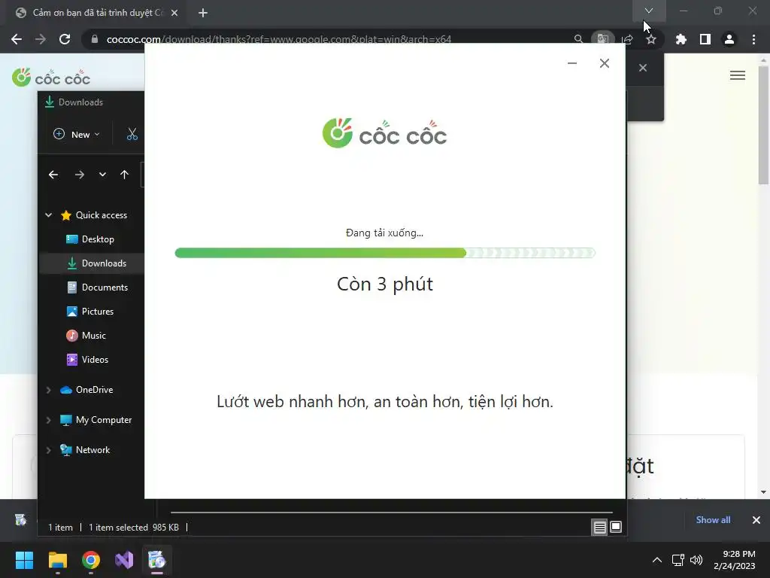Close the dark popup behind the installer

point(643,68)
